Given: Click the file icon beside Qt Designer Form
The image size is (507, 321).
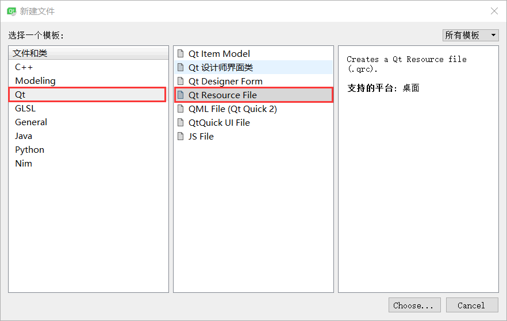Looking at the screenshot, I should click(180, 81).
